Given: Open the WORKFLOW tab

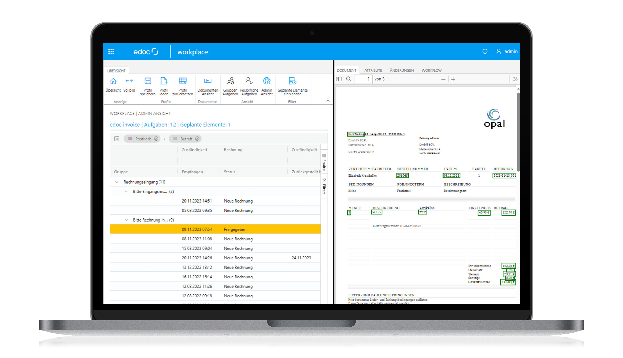Looking at the screenshot, I should click(x=432, y=70).
